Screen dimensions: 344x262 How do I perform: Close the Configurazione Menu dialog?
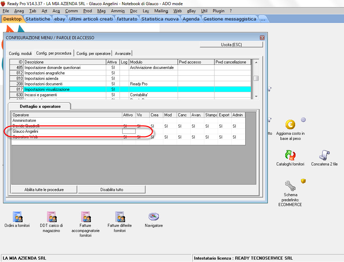coord(262,38)
